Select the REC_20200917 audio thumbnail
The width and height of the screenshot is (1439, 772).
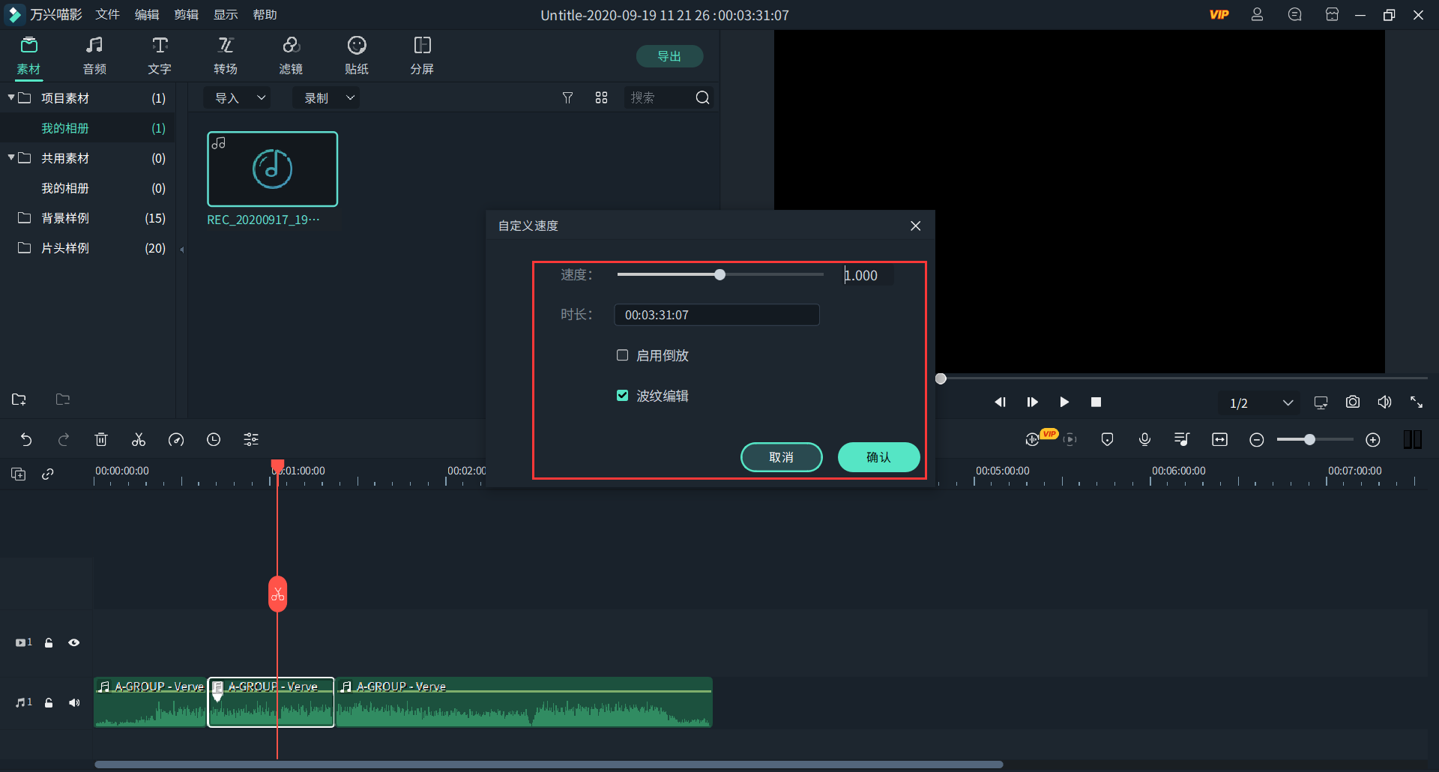point(272,169)
